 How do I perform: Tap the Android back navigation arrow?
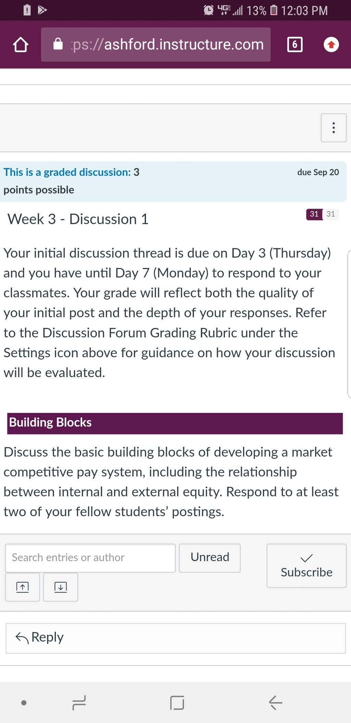(x=276, y=702)
